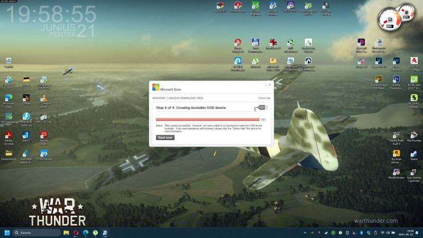Click the red progress bar at 100%
Viewport: 423px width, 238px height.
[207, 120]
